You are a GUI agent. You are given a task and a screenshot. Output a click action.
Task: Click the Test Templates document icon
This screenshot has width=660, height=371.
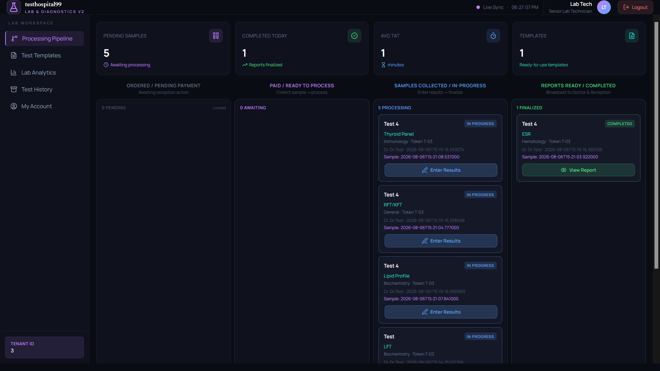point(14,55)
